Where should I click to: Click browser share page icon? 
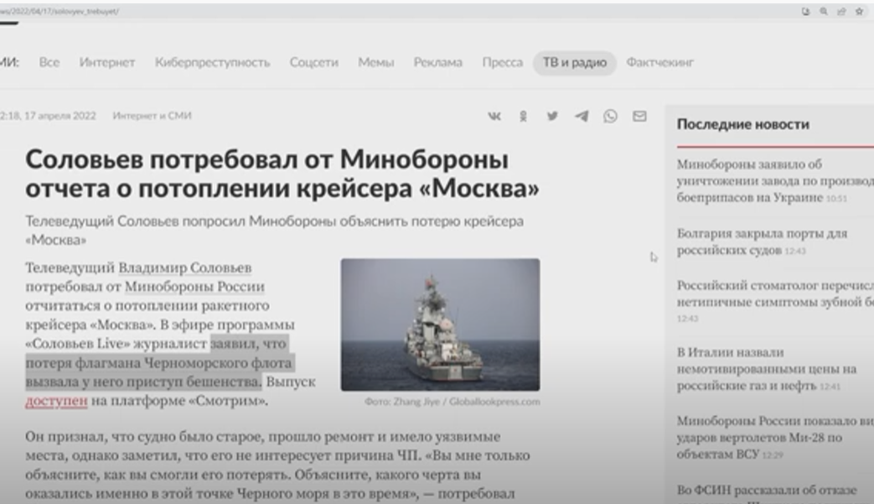point(841,12)
